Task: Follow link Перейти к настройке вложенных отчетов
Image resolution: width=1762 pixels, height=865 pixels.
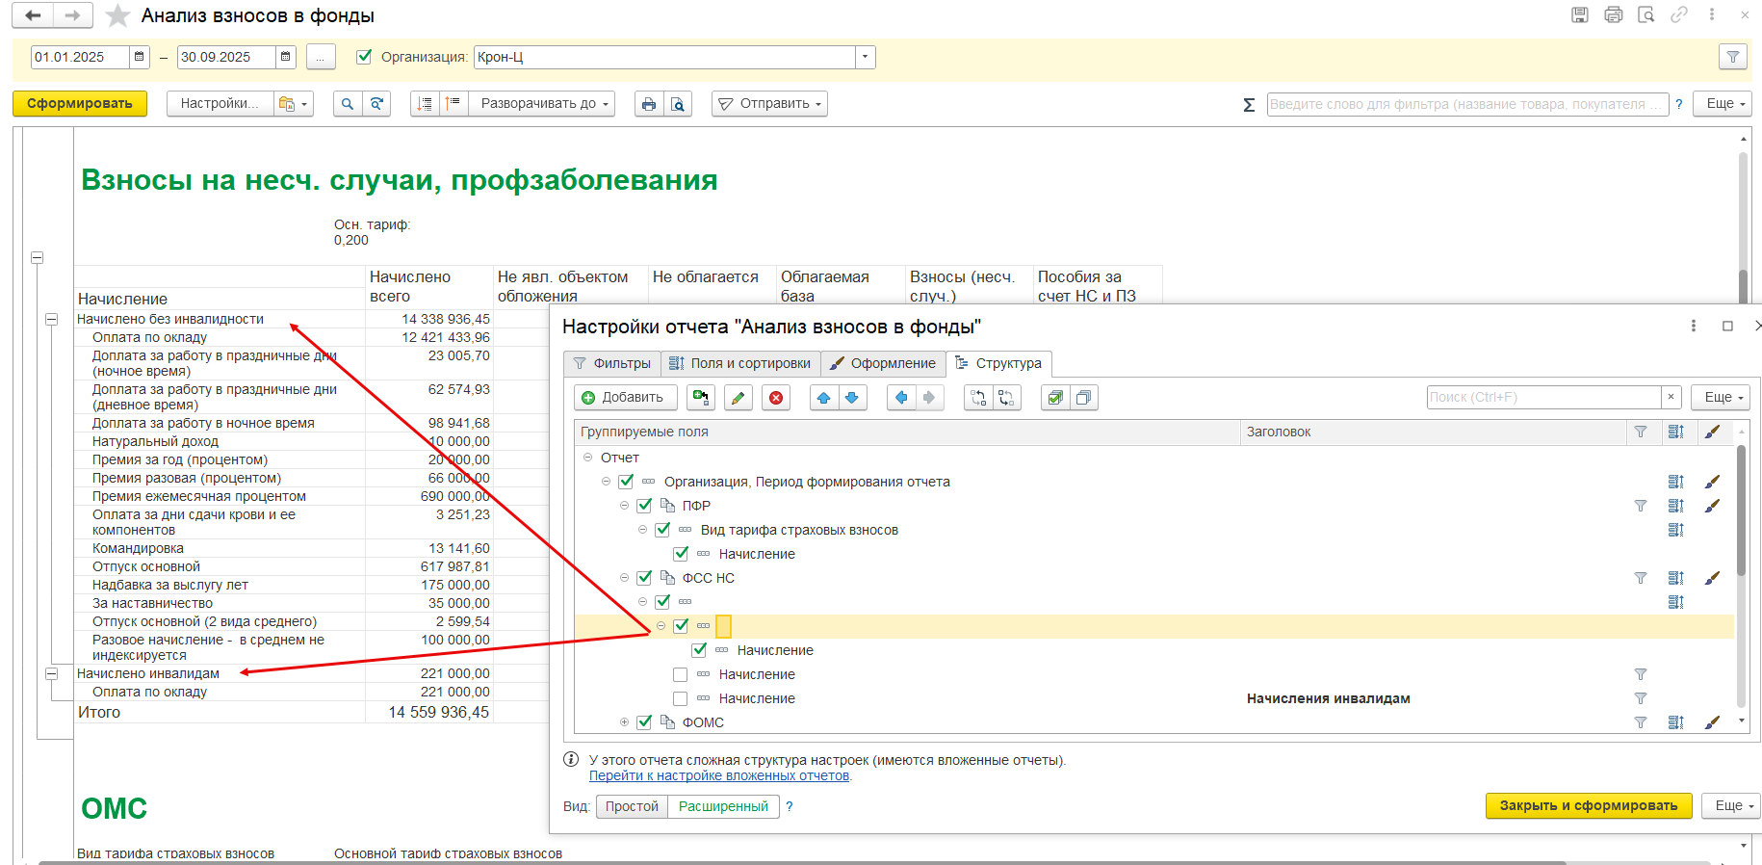Action: tap(719, 775)
